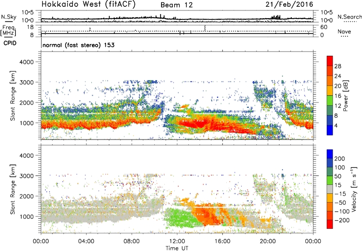Click the date "21/Feb/2016"
The height and width of the screenshot is (251, 362).
coord(289,5)
